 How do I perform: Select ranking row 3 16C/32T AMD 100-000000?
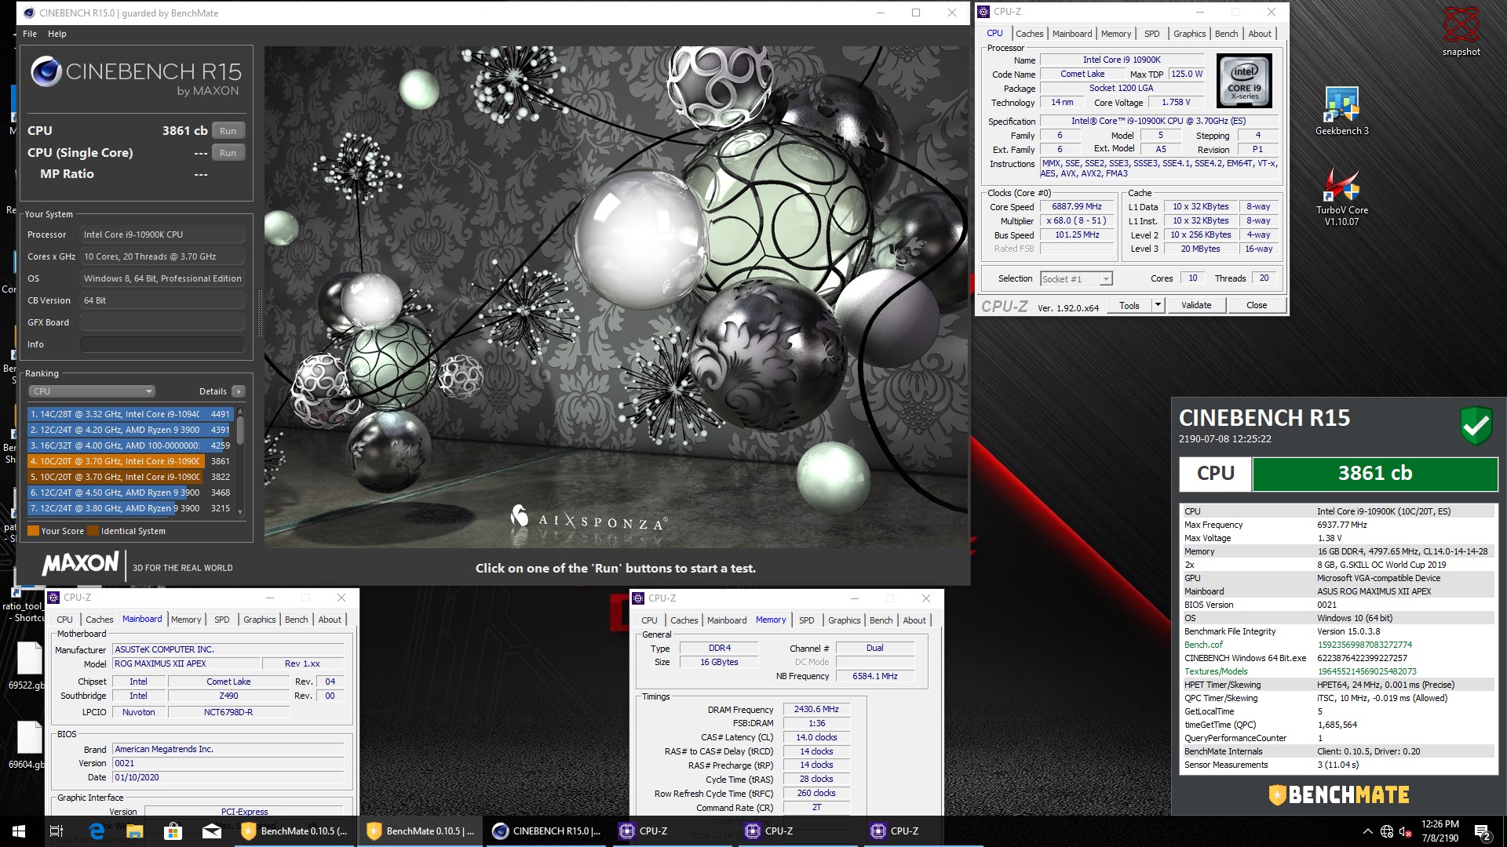tap(130, 445)
